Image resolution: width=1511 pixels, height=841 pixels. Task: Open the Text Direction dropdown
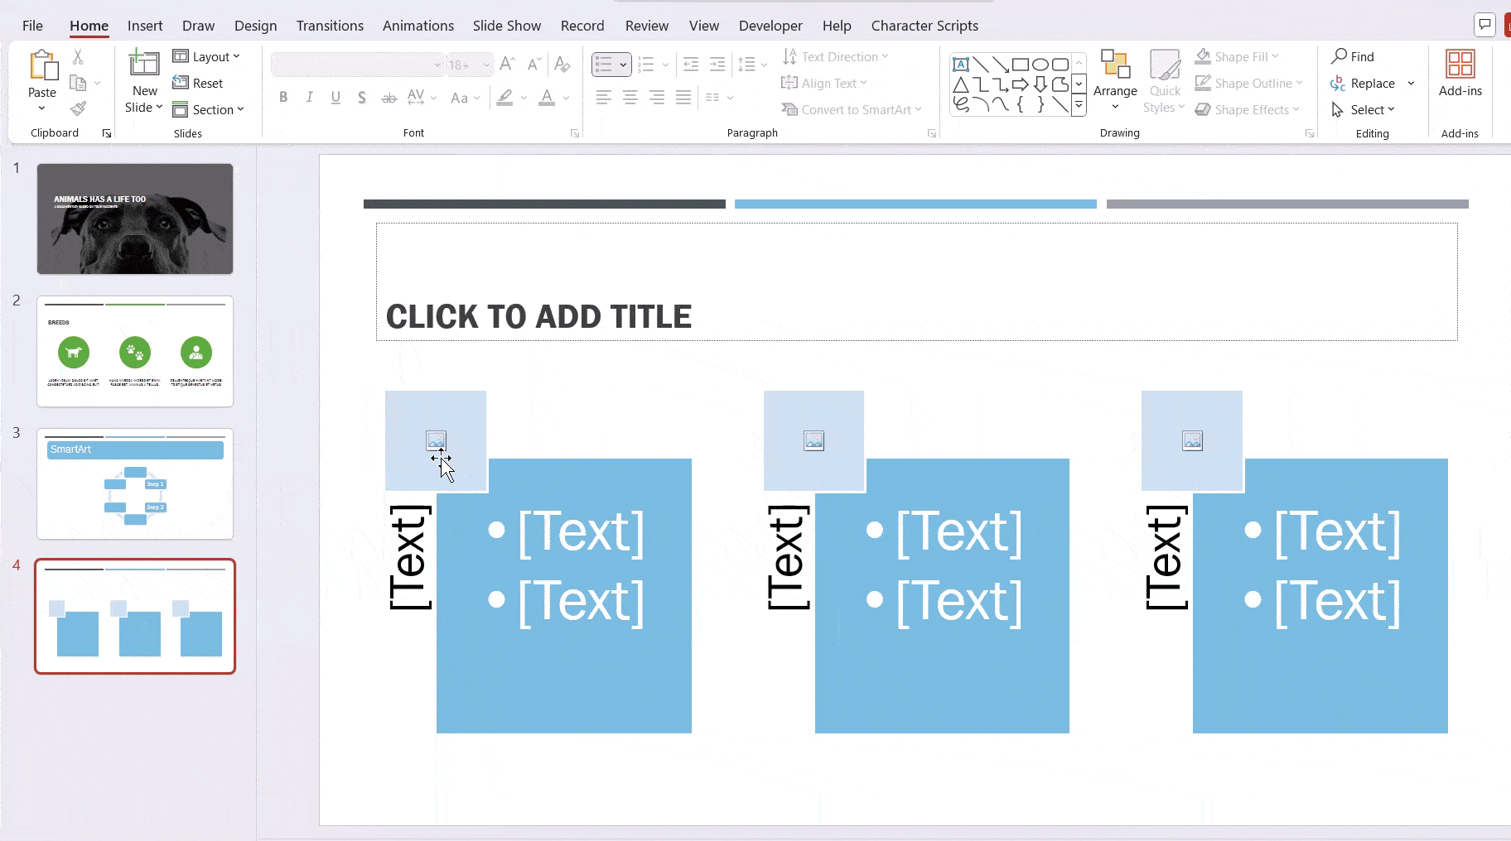pos(837,56)
